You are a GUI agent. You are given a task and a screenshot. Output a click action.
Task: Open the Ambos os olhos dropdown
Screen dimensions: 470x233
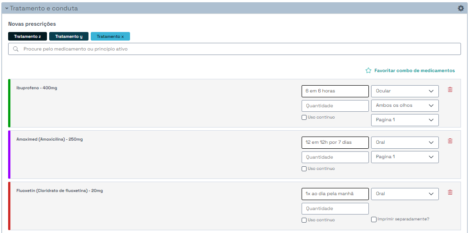pyautogui.click(x=405, y=105)
